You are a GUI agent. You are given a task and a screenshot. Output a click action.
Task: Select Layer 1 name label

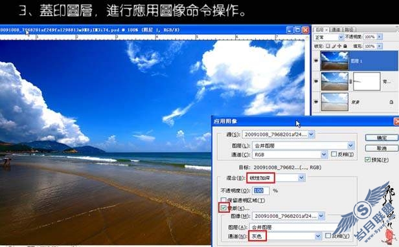coord(356,61)
